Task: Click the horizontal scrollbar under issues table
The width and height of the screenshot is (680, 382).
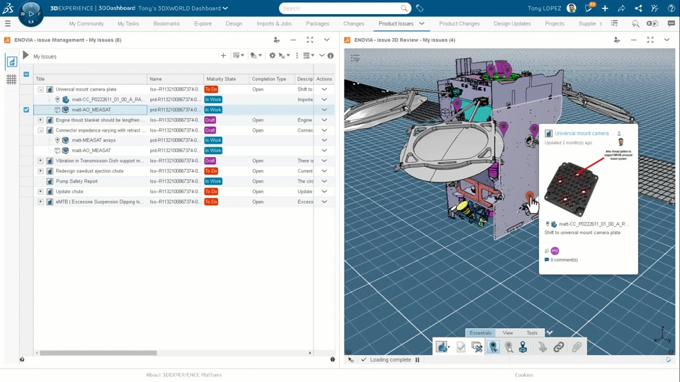Action: (98, 353)
